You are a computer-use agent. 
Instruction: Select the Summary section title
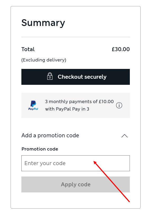coord(43,23)
